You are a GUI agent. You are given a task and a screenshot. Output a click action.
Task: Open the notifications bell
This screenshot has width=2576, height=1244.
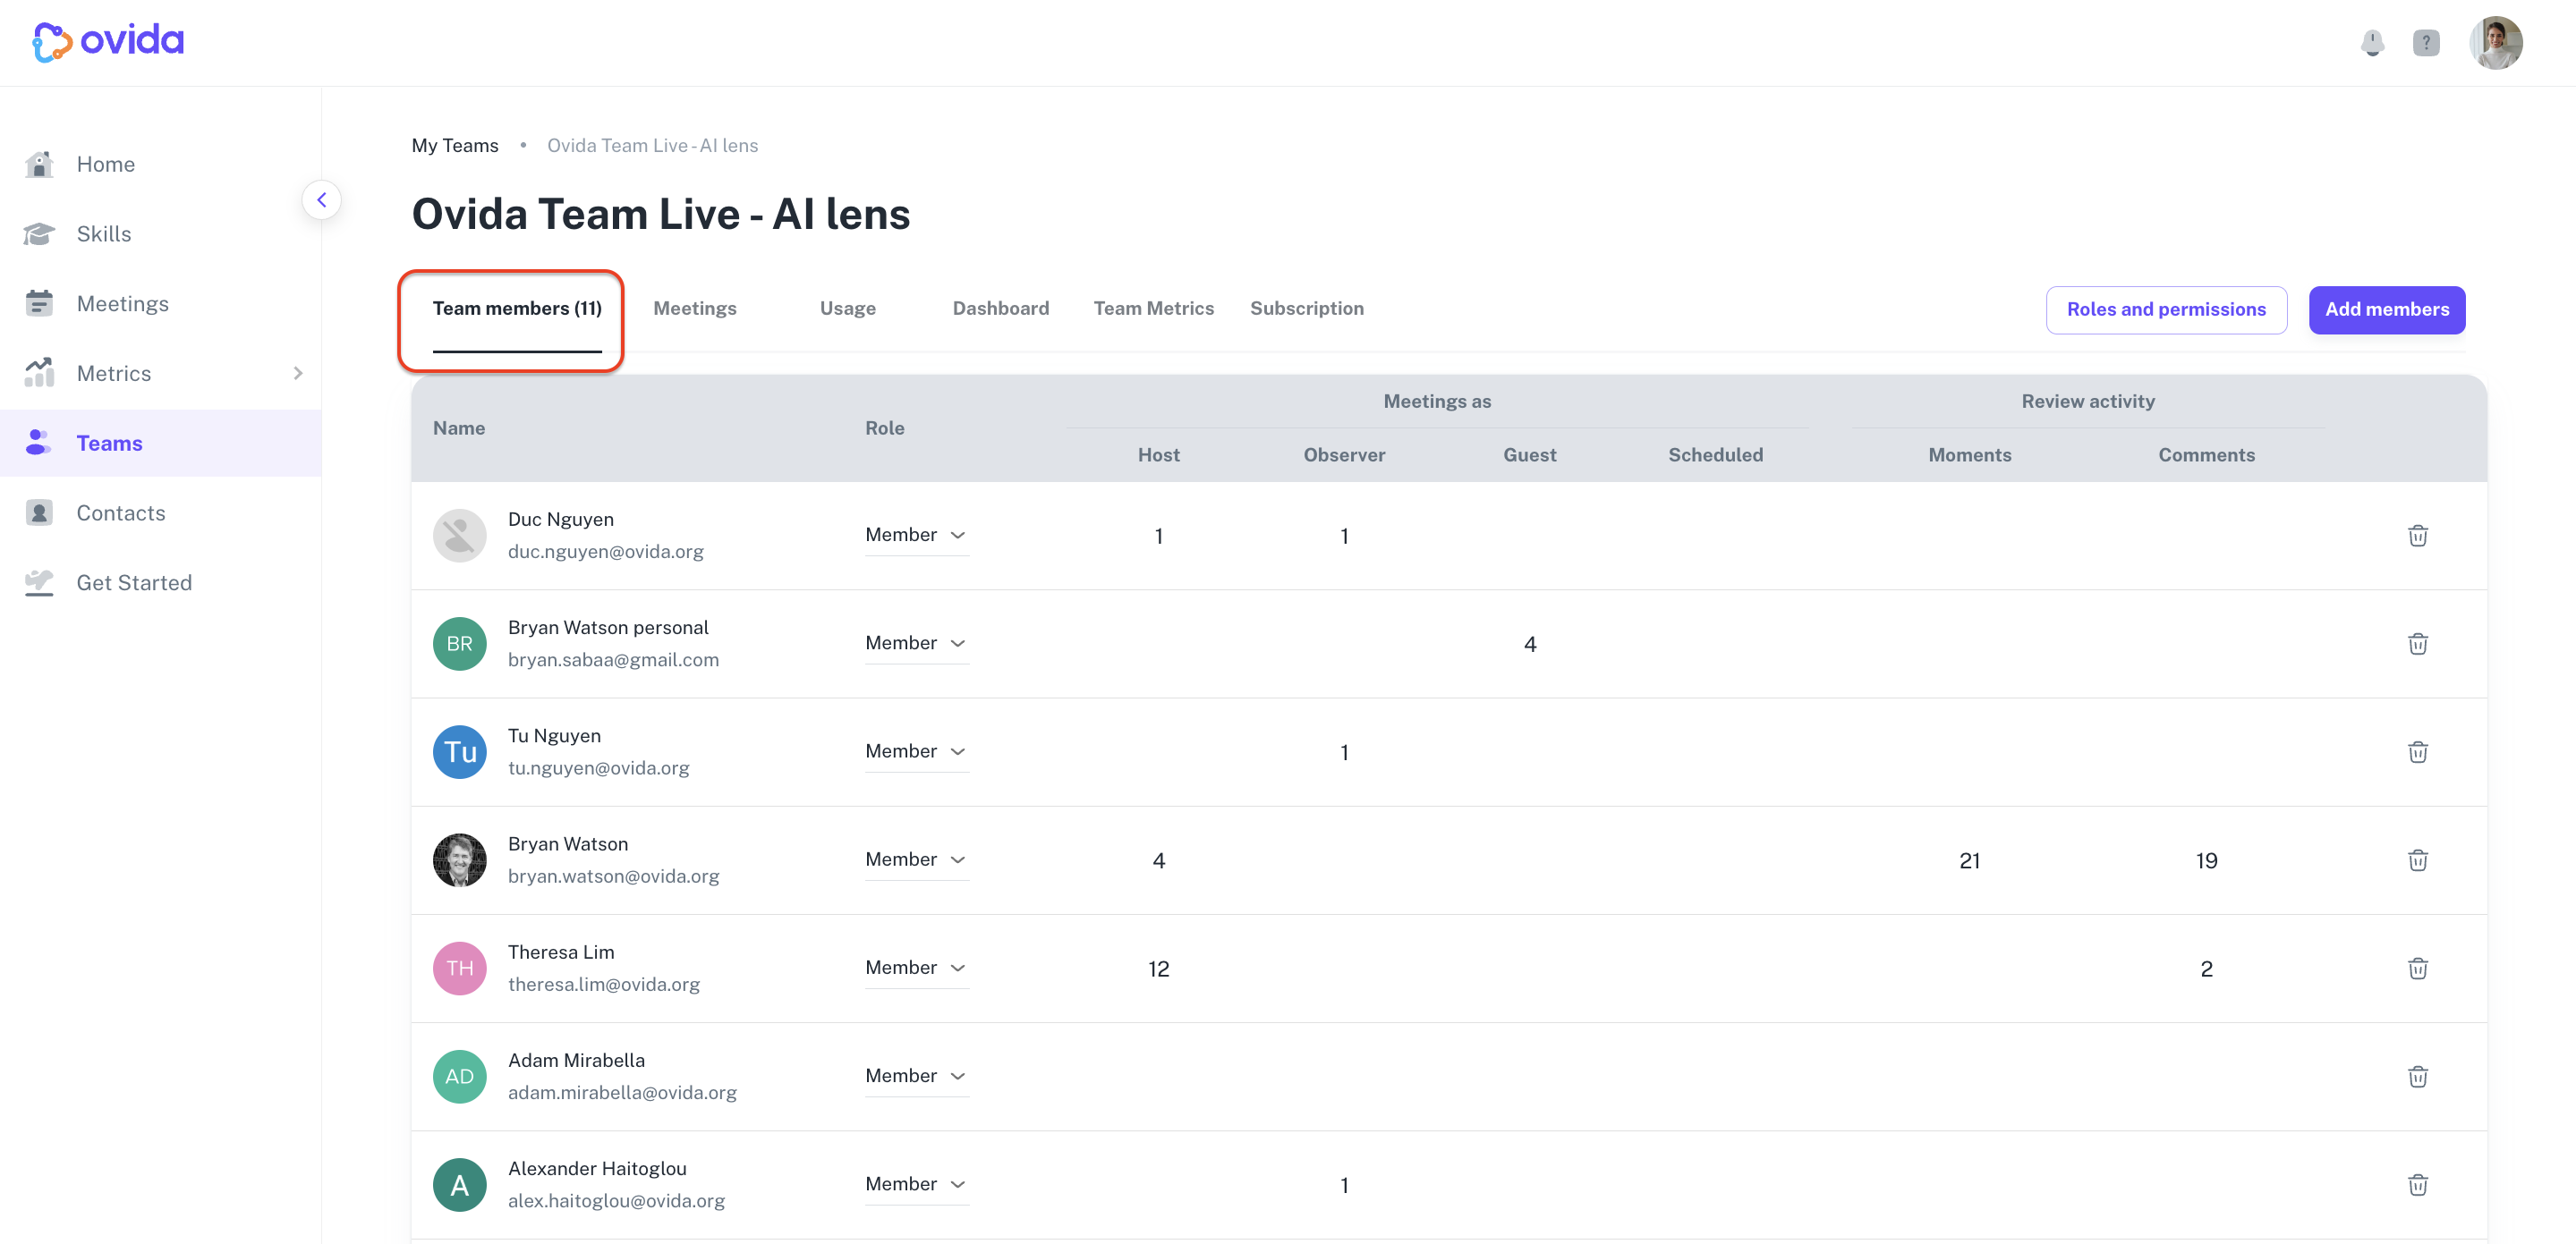(2372, 43)
